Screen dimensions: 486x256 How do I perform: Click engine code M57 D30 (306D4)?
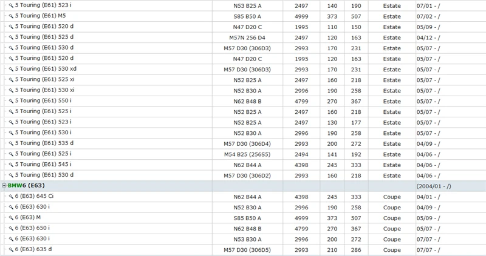tap(247, 144)
